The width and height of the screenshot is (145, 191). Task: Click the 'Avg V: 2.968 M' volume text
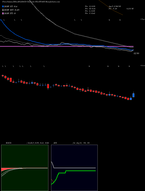click(x=115, y=6)
